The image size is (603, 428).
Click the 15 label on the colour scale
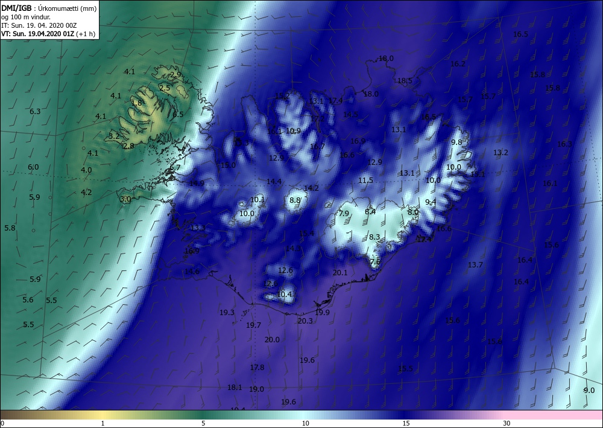(406, 423)
